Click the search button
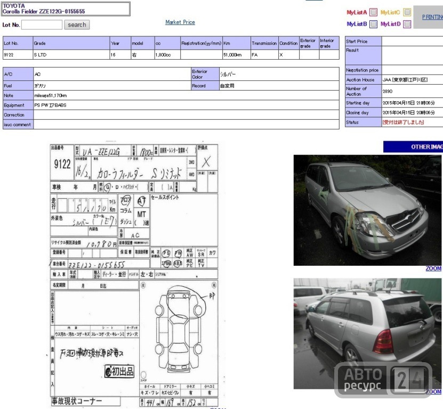Screen dimensions: 443x409 tap(77, 25)
